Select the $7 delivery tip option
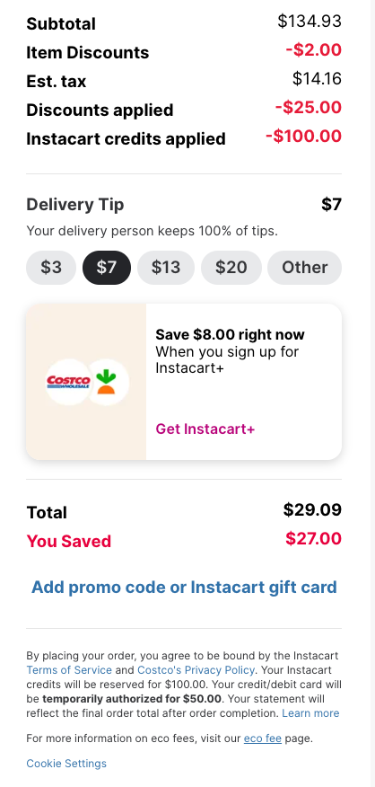The image size is (375, 787). click(106, 268)
